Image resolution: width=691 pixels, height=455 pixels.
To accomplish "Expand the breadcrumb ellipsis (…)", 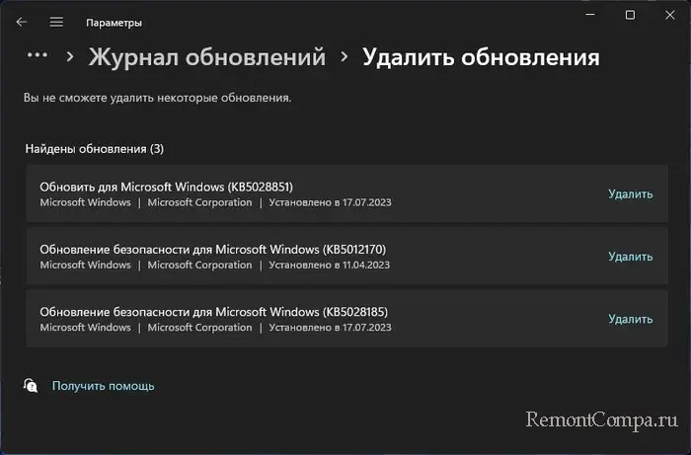I will pyautogui.click(x=37, y=56).
